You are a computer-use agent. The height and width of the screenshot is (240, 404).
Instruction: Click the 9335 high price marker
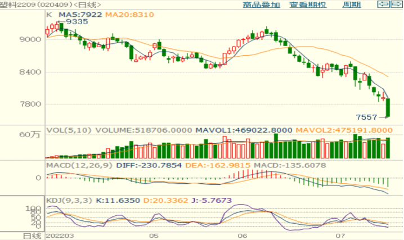click(x=77, y=22)
